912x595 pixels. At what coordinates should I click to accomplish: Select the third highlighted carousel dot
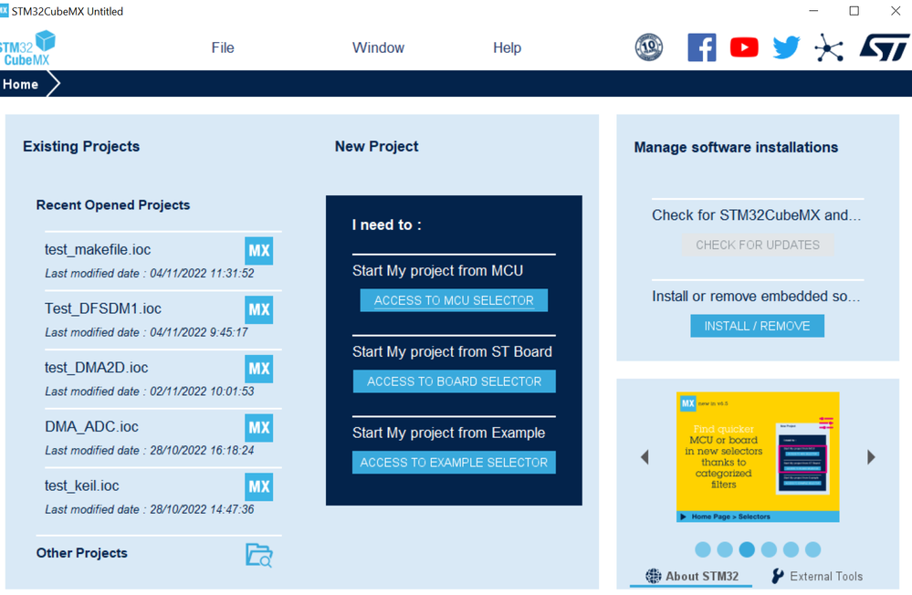(x=747, y=549)
